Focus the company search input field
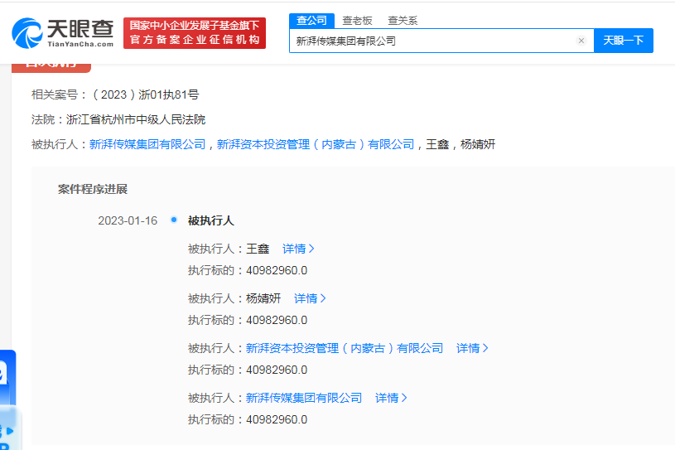 [431, 41]
